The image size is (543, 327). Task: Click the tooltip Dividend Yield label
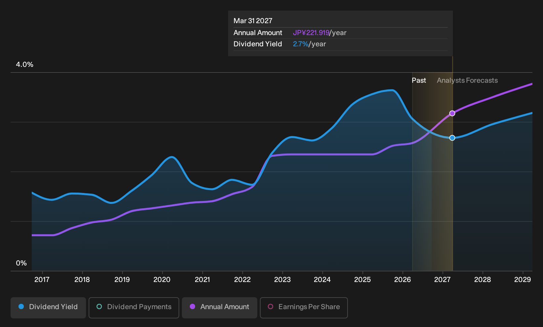(258, 44)
